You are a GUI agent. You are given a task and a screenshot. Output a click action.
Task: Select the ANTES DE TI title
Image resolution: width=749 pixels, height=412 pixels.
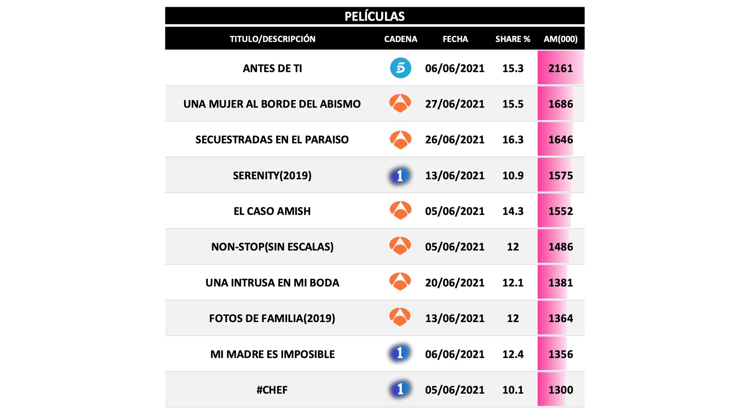click(272, 68)
